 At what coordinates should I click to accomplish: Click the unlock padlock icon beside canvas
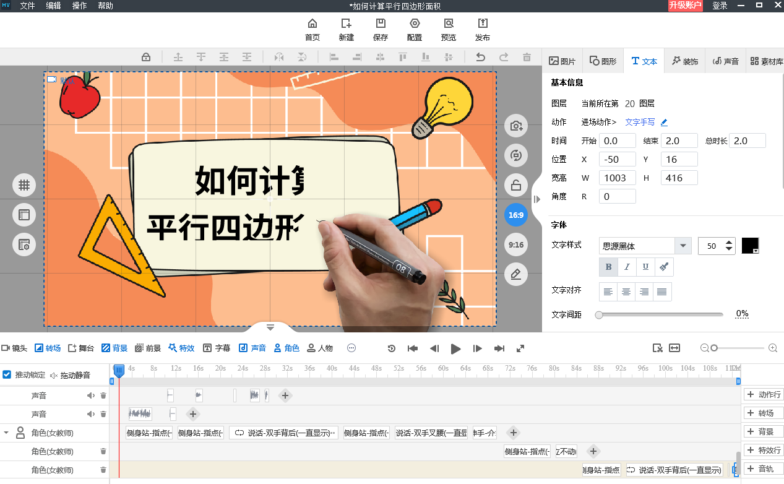(516, 184)
